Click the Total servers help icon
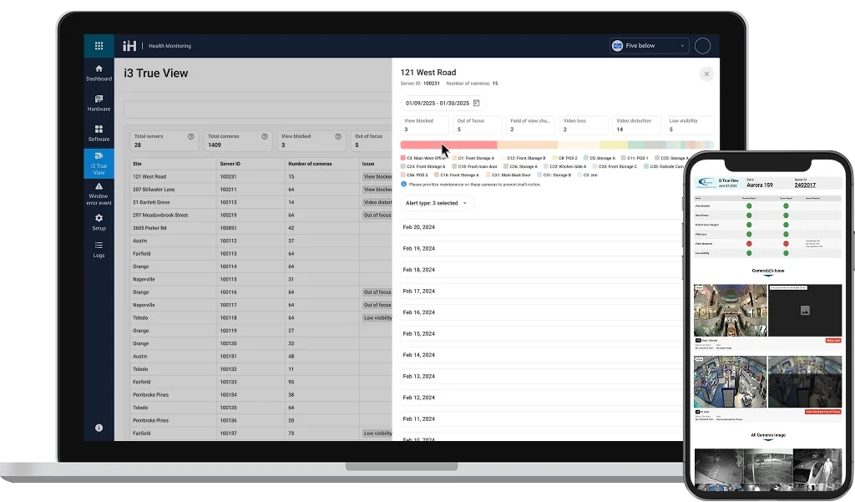This screenshot has width=855, height=502. pyautogui.click(x=191, y=136)
